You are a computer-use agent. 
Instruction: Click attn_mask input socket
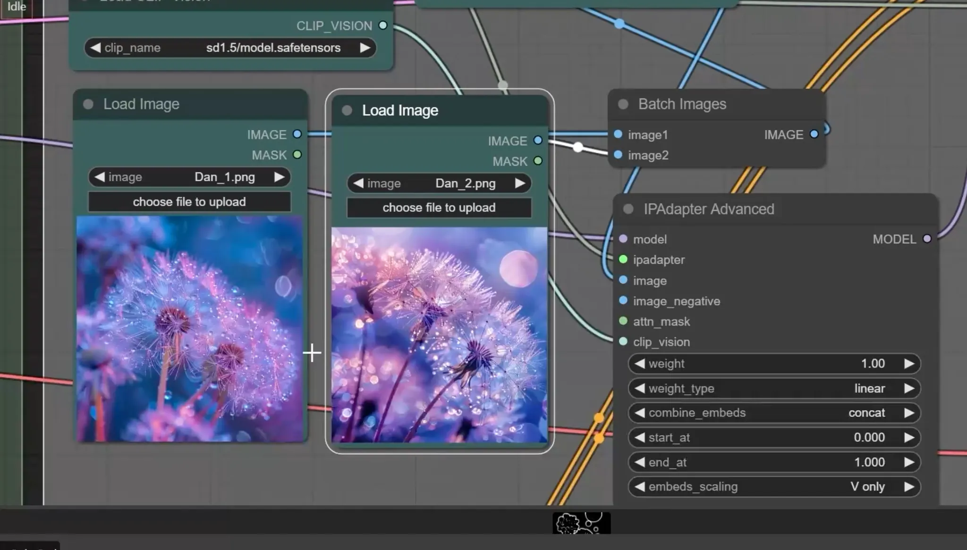coord(623,321)
